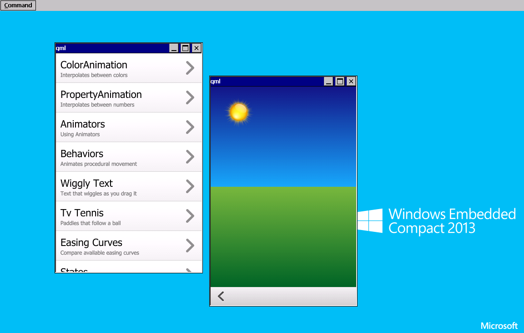This screenshot has height=333, width=524.
Task: Click 'Animates procedural movement' subtitle
Action: click(99, 164)
